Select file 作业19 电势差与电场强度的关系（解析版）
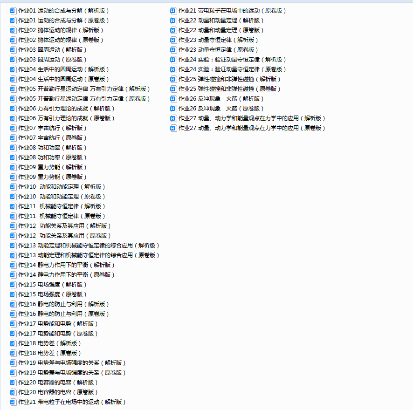 (x=72, y=362)
